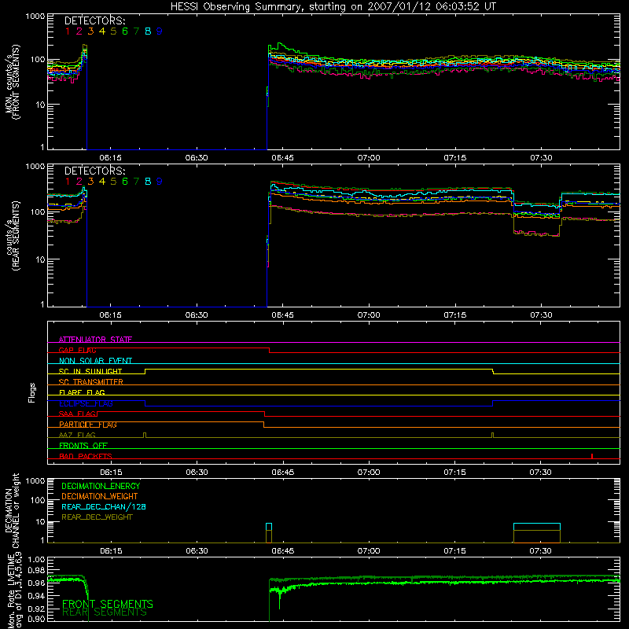Select the PARTICLE_FLAG label
The width and height of the screenshot is (629, 629).
88,425
